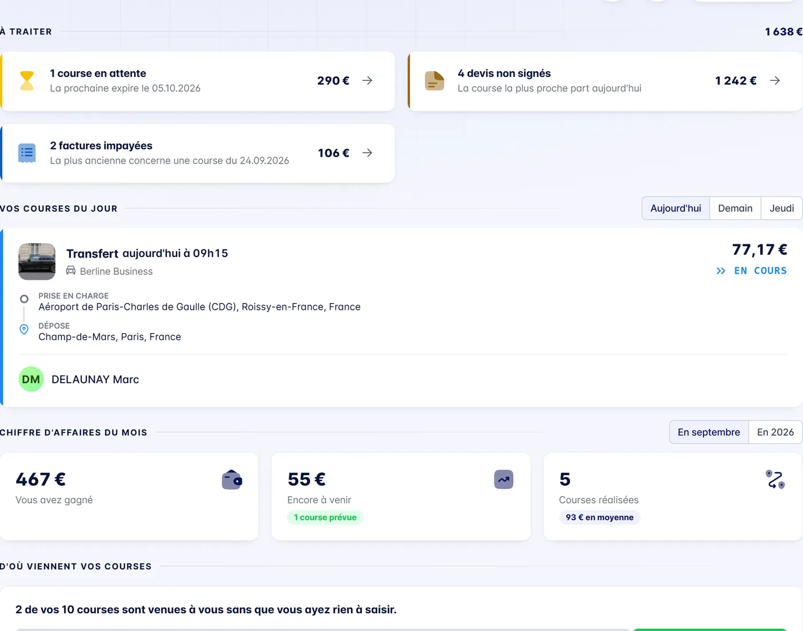This screenshot has height=631, width=803.
Task: Select the En 2026 tab
Action: [775, 432]
